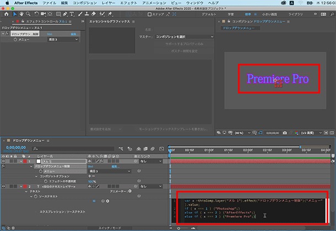The height and width of the screenshot is (231, 336).
Task: Toggle the Motion Blur switch in timeline header
Action: (x=153, y=148)
